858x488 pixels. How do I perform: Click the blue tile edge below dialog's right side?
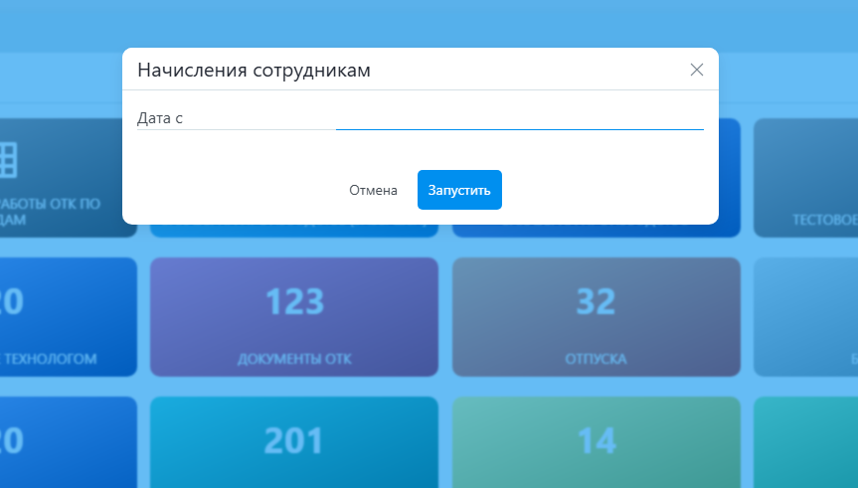point(596,232)
